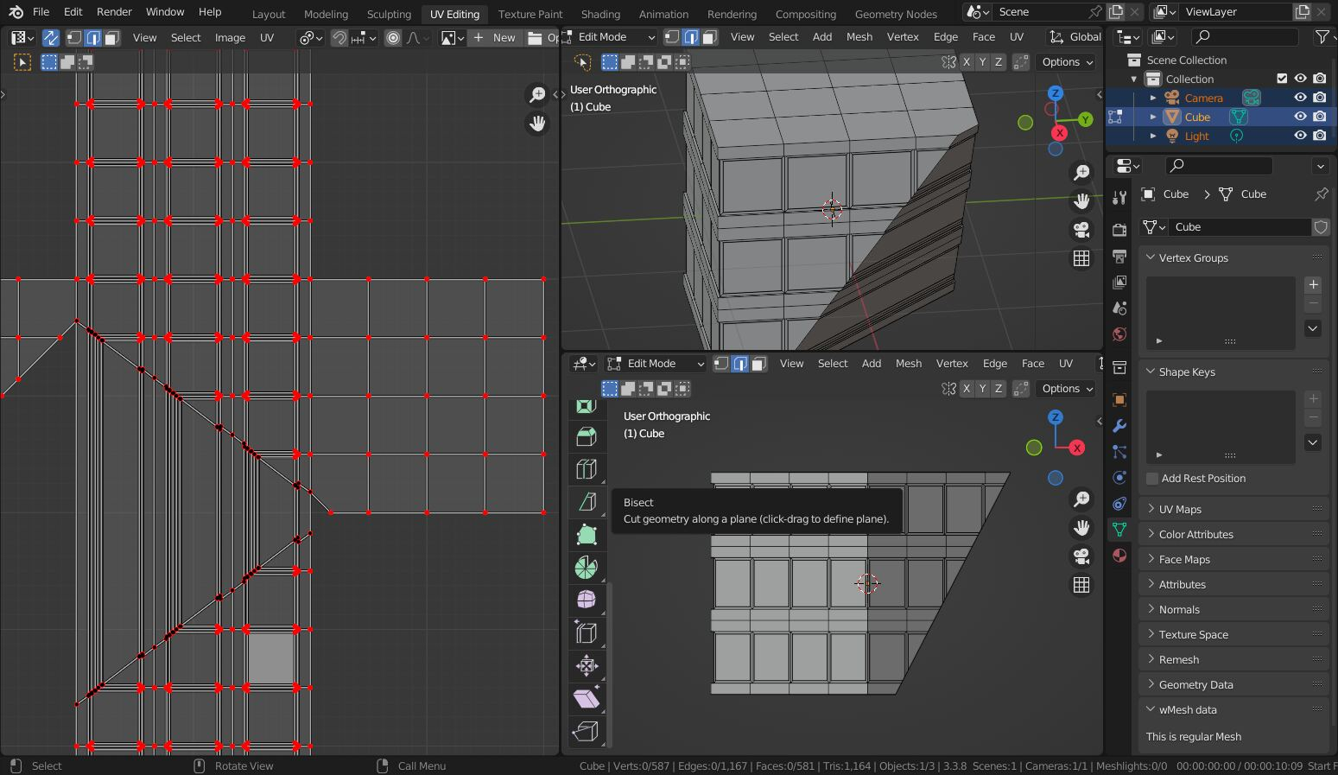Open the World properties tab

1119,334
